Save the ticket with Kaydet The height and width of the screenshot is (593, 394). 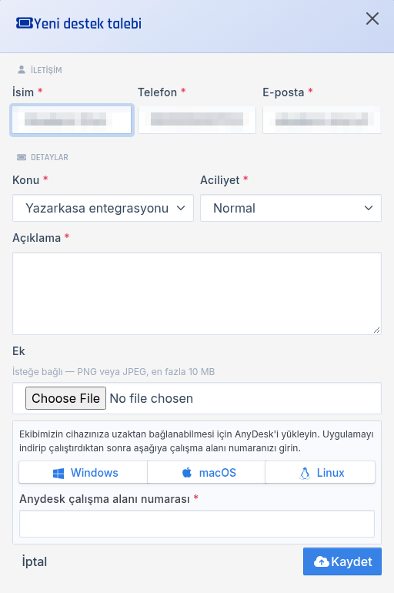click(x=342, y=561)
